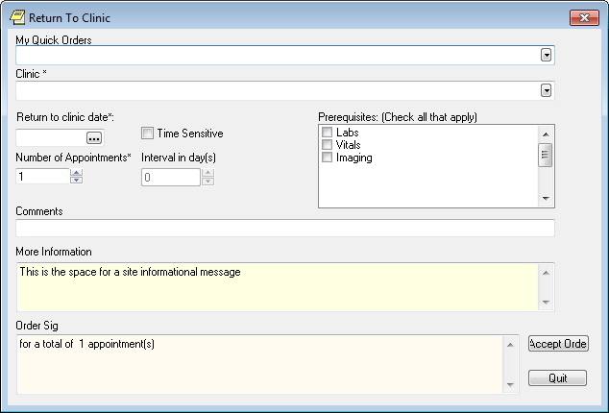The height and width of the screenshot is (413, 609).
Task: Decrease Number of Appointments with down arrow
Action: [x=77, y=181]
